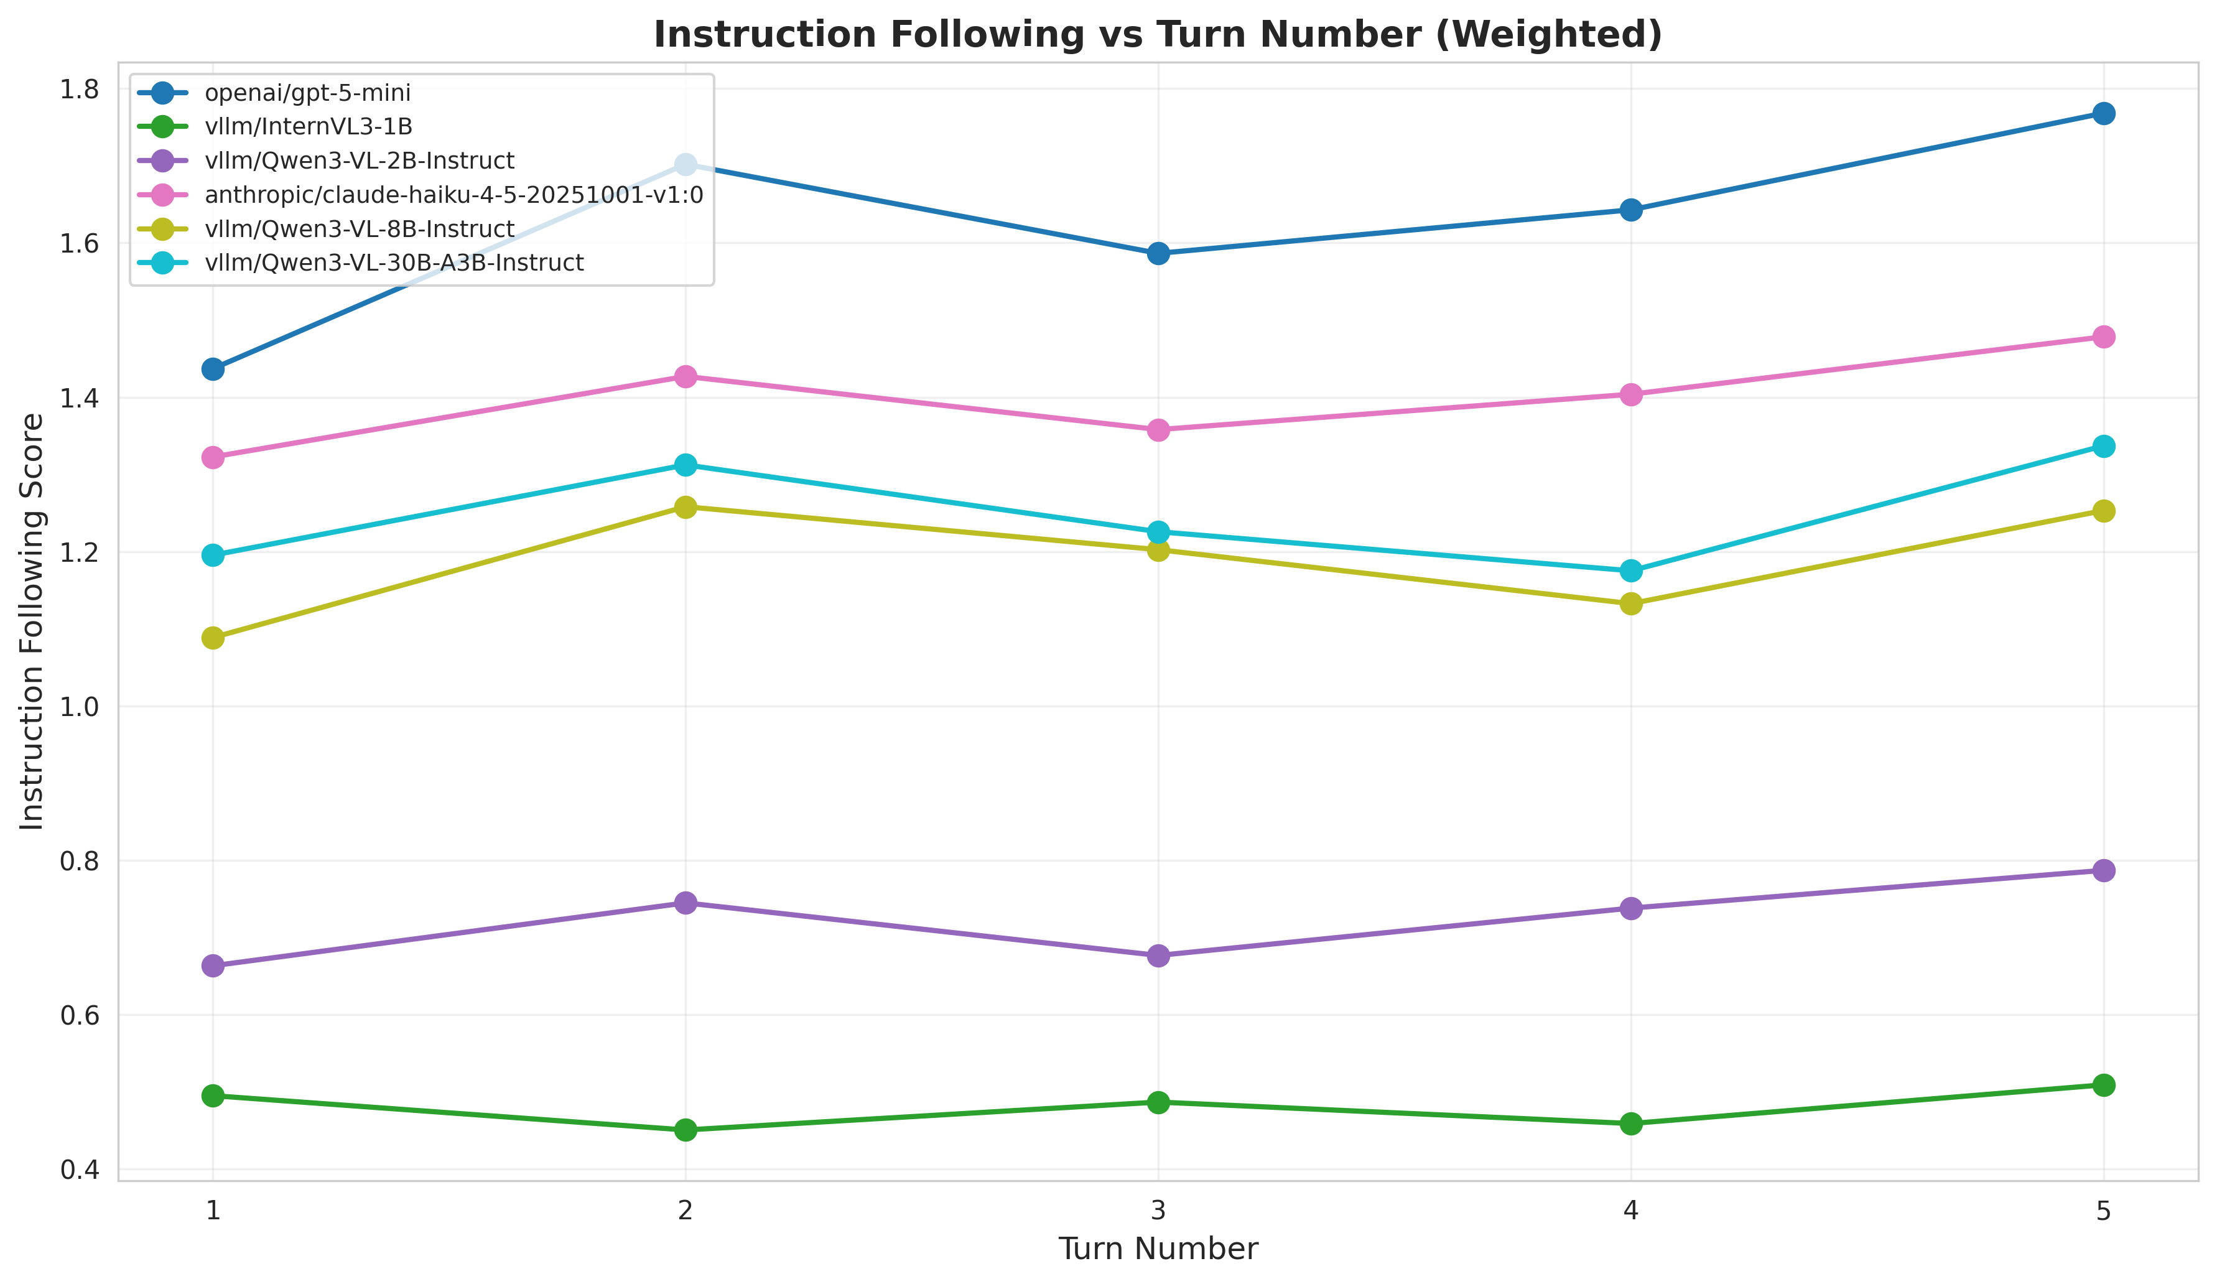Click the x-axis tick label 3
This screenshot has width=2217, height=1284.
tap(1159, 1212)
